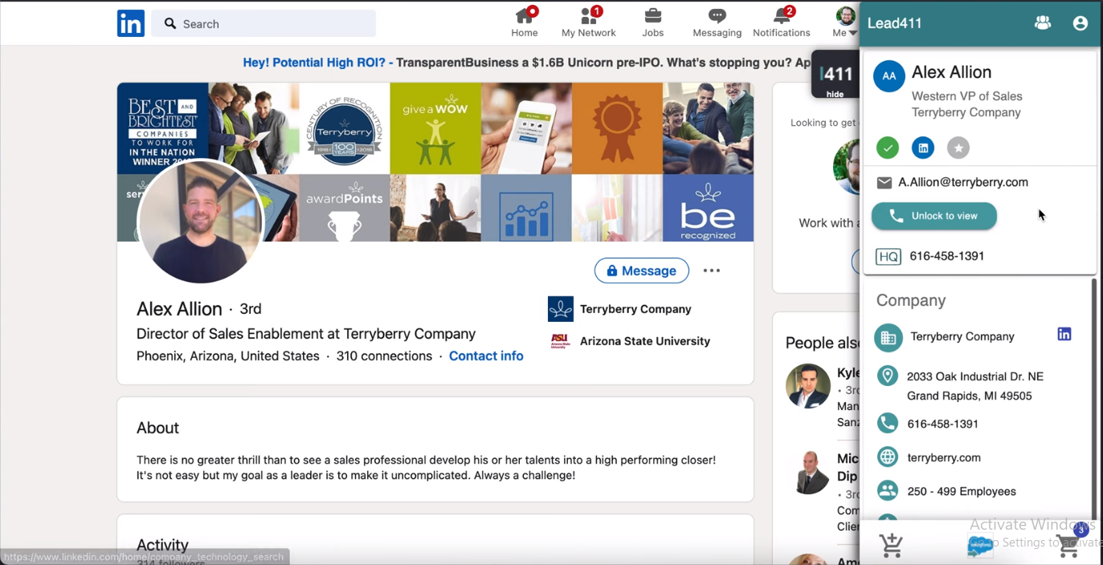The height and width of the screenshot is (565, 1103).
Task: Go to Jobs in the nav bar
Action: 653,22
